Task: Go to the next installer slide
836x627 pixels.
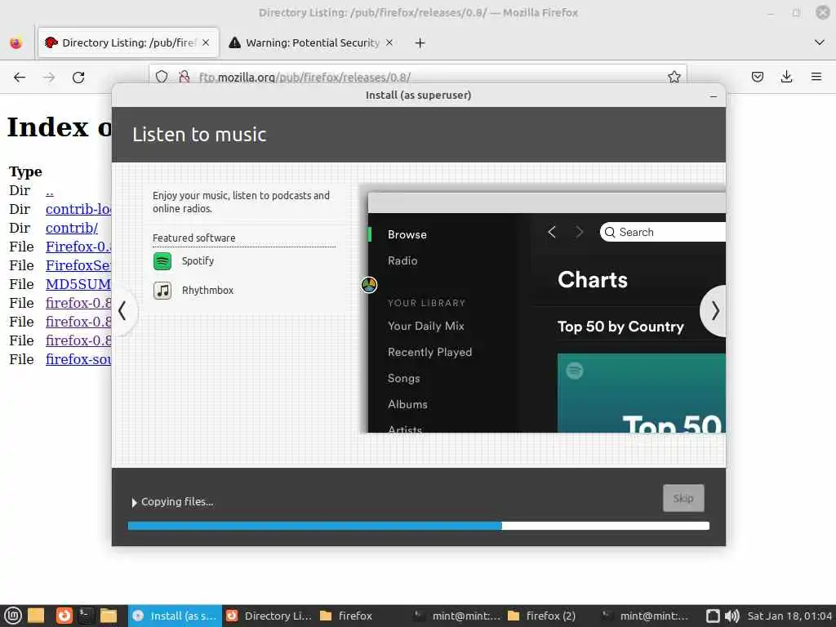Action: tap(715, 311)
